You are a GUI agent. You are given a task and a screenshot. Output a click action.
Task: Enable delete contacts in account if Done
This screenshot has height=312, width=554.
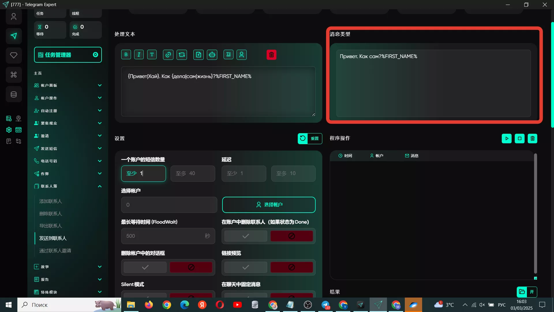tap(246, 236)
